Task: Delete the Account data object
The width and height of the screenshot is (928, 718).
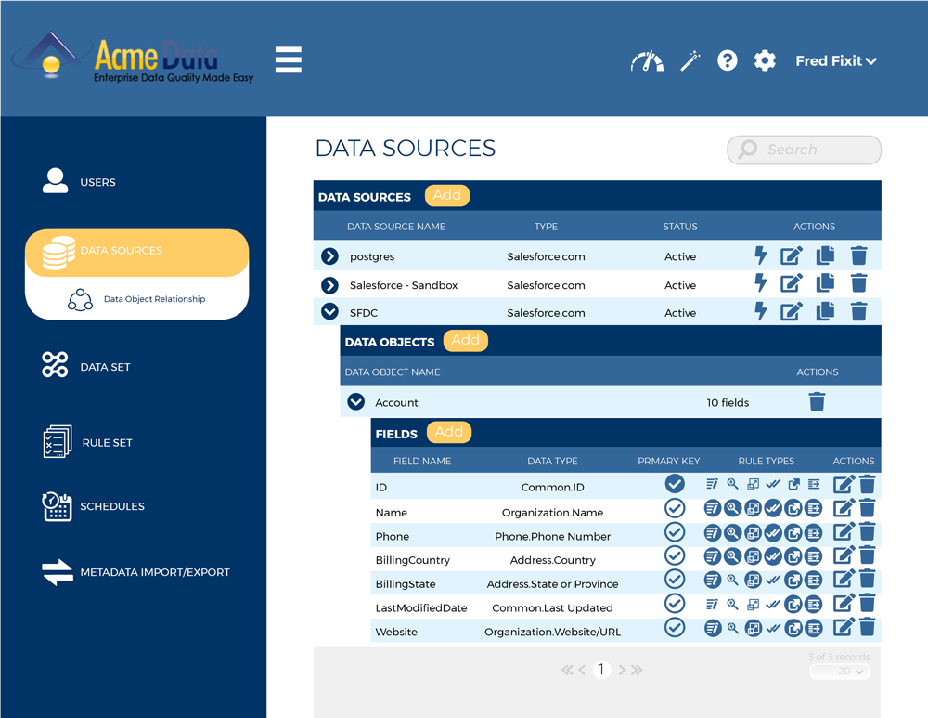Action: click(817, 401)
